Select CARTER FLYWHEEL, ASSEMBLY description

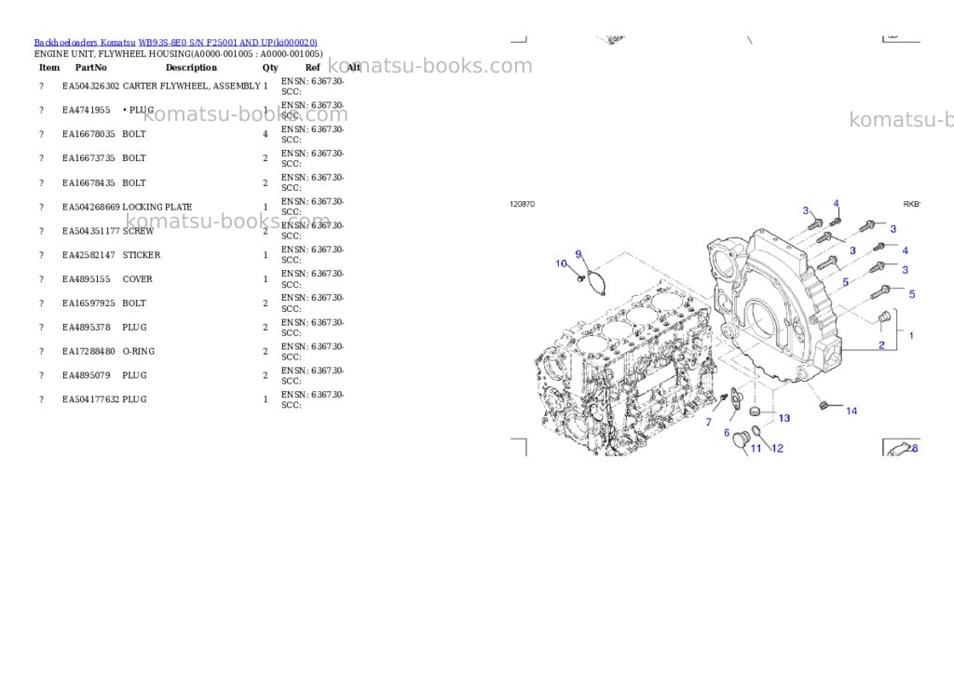click(192, 87)
